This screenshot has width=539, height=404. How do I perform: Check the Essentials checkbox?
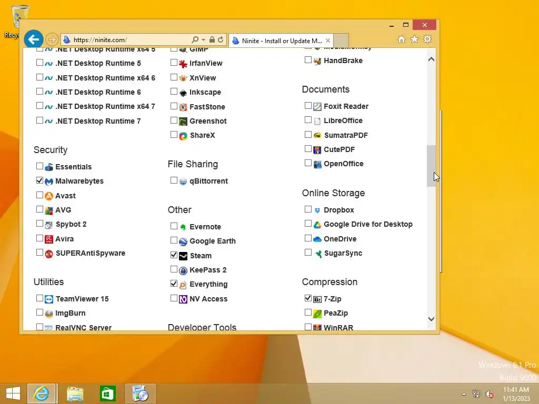click(x=39, y=166)
